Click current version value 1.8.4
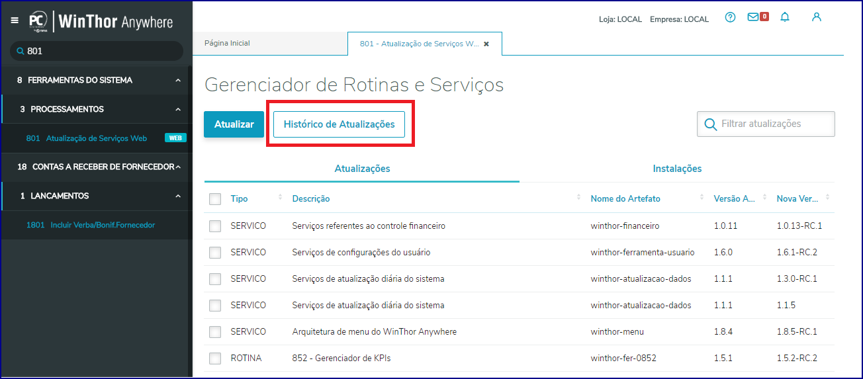Image resolution: width=863 pixels, height=379 pixels. [x=723, y=331]
